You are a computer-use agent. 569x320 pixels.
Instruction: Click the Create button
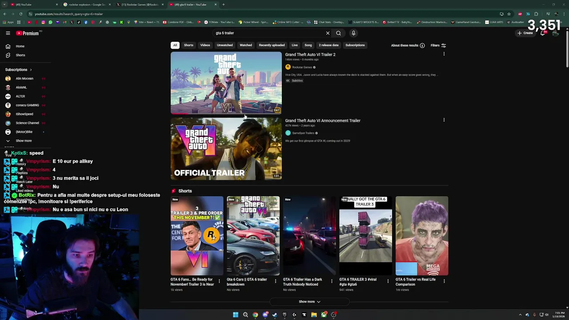coord(525,33)
